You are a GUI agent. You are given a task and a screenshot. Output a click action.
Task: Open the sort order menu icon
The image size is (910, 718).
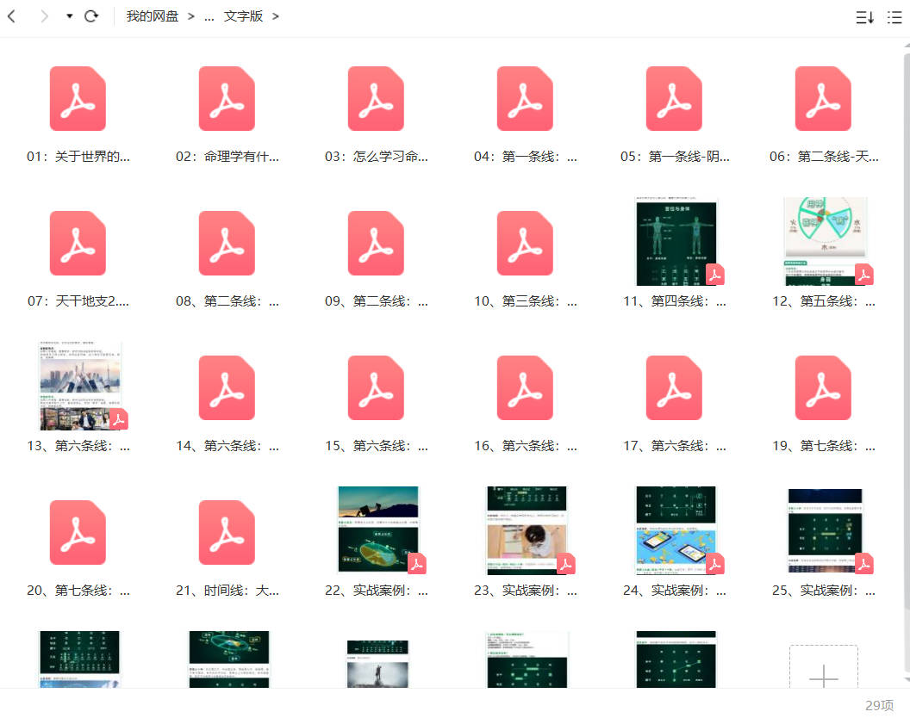pos(864,17)
